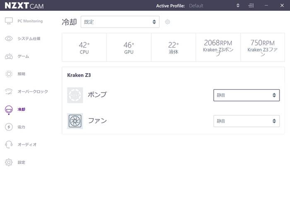290x209 pixels.
Task: Open the 設定 gear icon in sidebar
Action: 9,163
